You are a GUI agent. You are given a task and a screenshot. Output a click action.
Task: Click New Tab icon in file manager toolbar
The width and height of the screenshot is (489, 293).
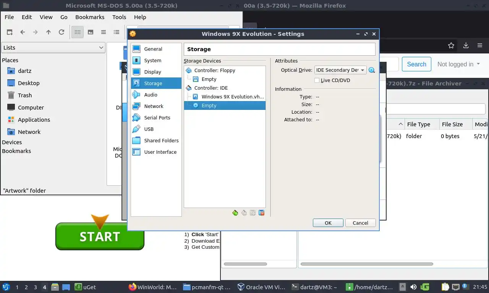pos(10,32)
